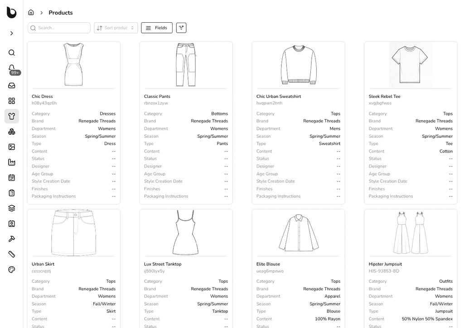
Task: Open the notifications bell with 99+ badge
Action: tap(11, 67)
